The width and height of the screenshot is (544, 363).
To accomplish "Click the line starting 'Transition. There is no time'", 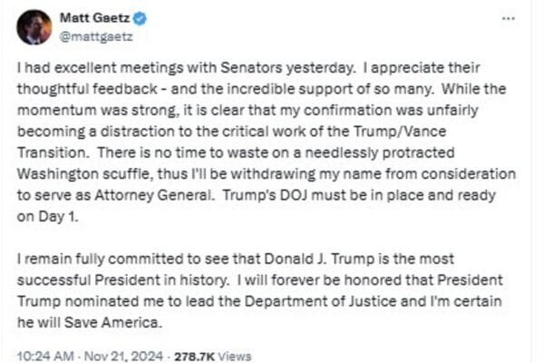I will 236,152.
